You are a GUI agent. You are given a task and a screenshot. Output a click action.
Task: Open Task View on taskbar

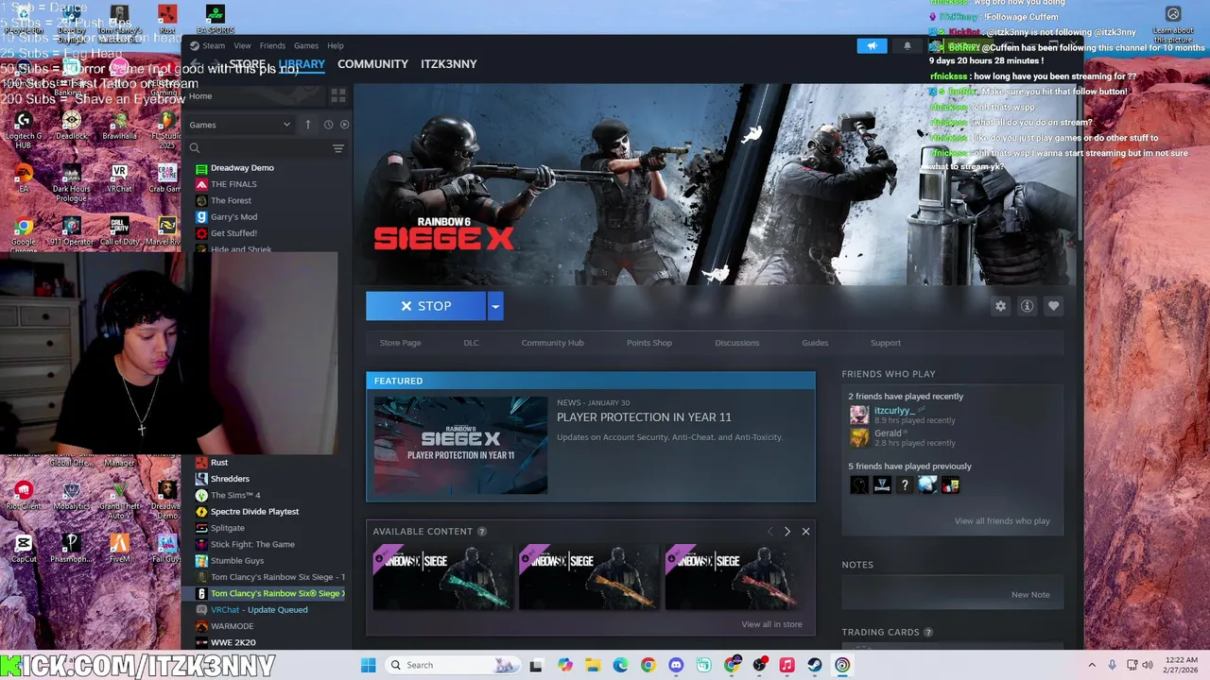[x=536, y=665]
